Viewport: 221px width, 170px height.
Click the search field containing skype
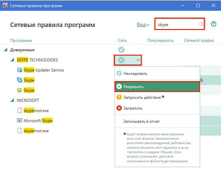[179, 24]
